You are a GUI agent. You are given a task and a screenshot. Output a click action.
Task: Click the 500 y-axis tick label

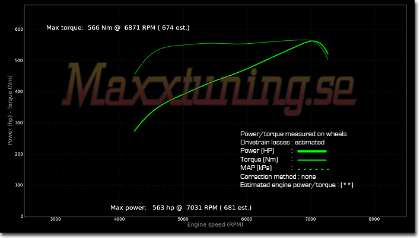click(x=19, y=61)
